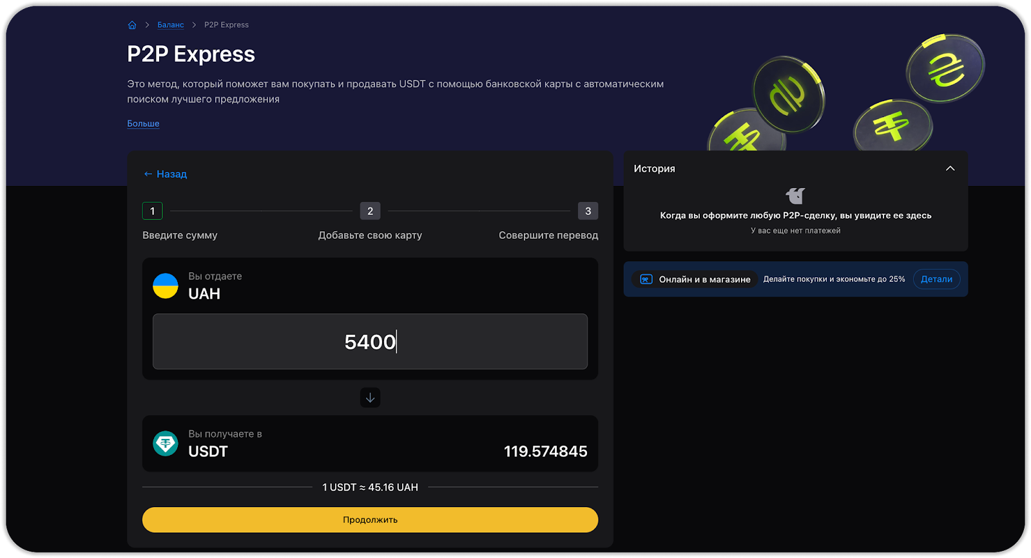Click the Больше link
The image size is (1031, 558).
[x=143, y=124]
